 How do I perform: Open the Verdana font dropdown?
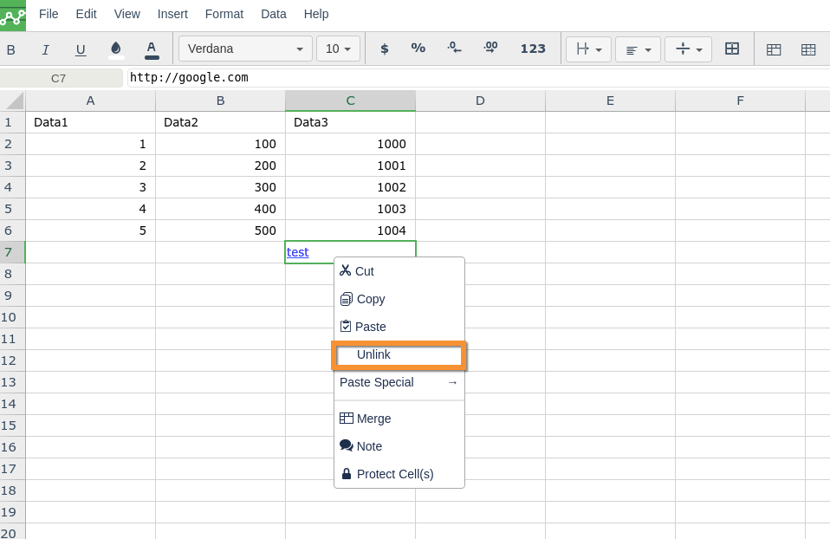(x=245, y=49)
